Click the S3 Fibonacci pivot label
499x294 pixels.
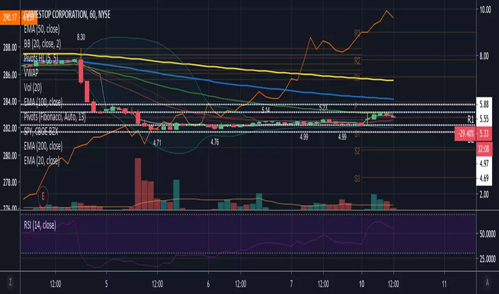click(357, 179)
